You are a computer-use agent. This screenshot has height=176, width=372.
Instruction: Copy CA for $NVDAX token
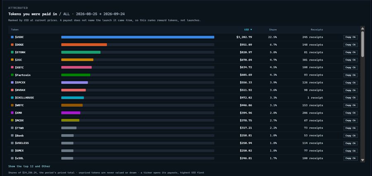(351, 90)
